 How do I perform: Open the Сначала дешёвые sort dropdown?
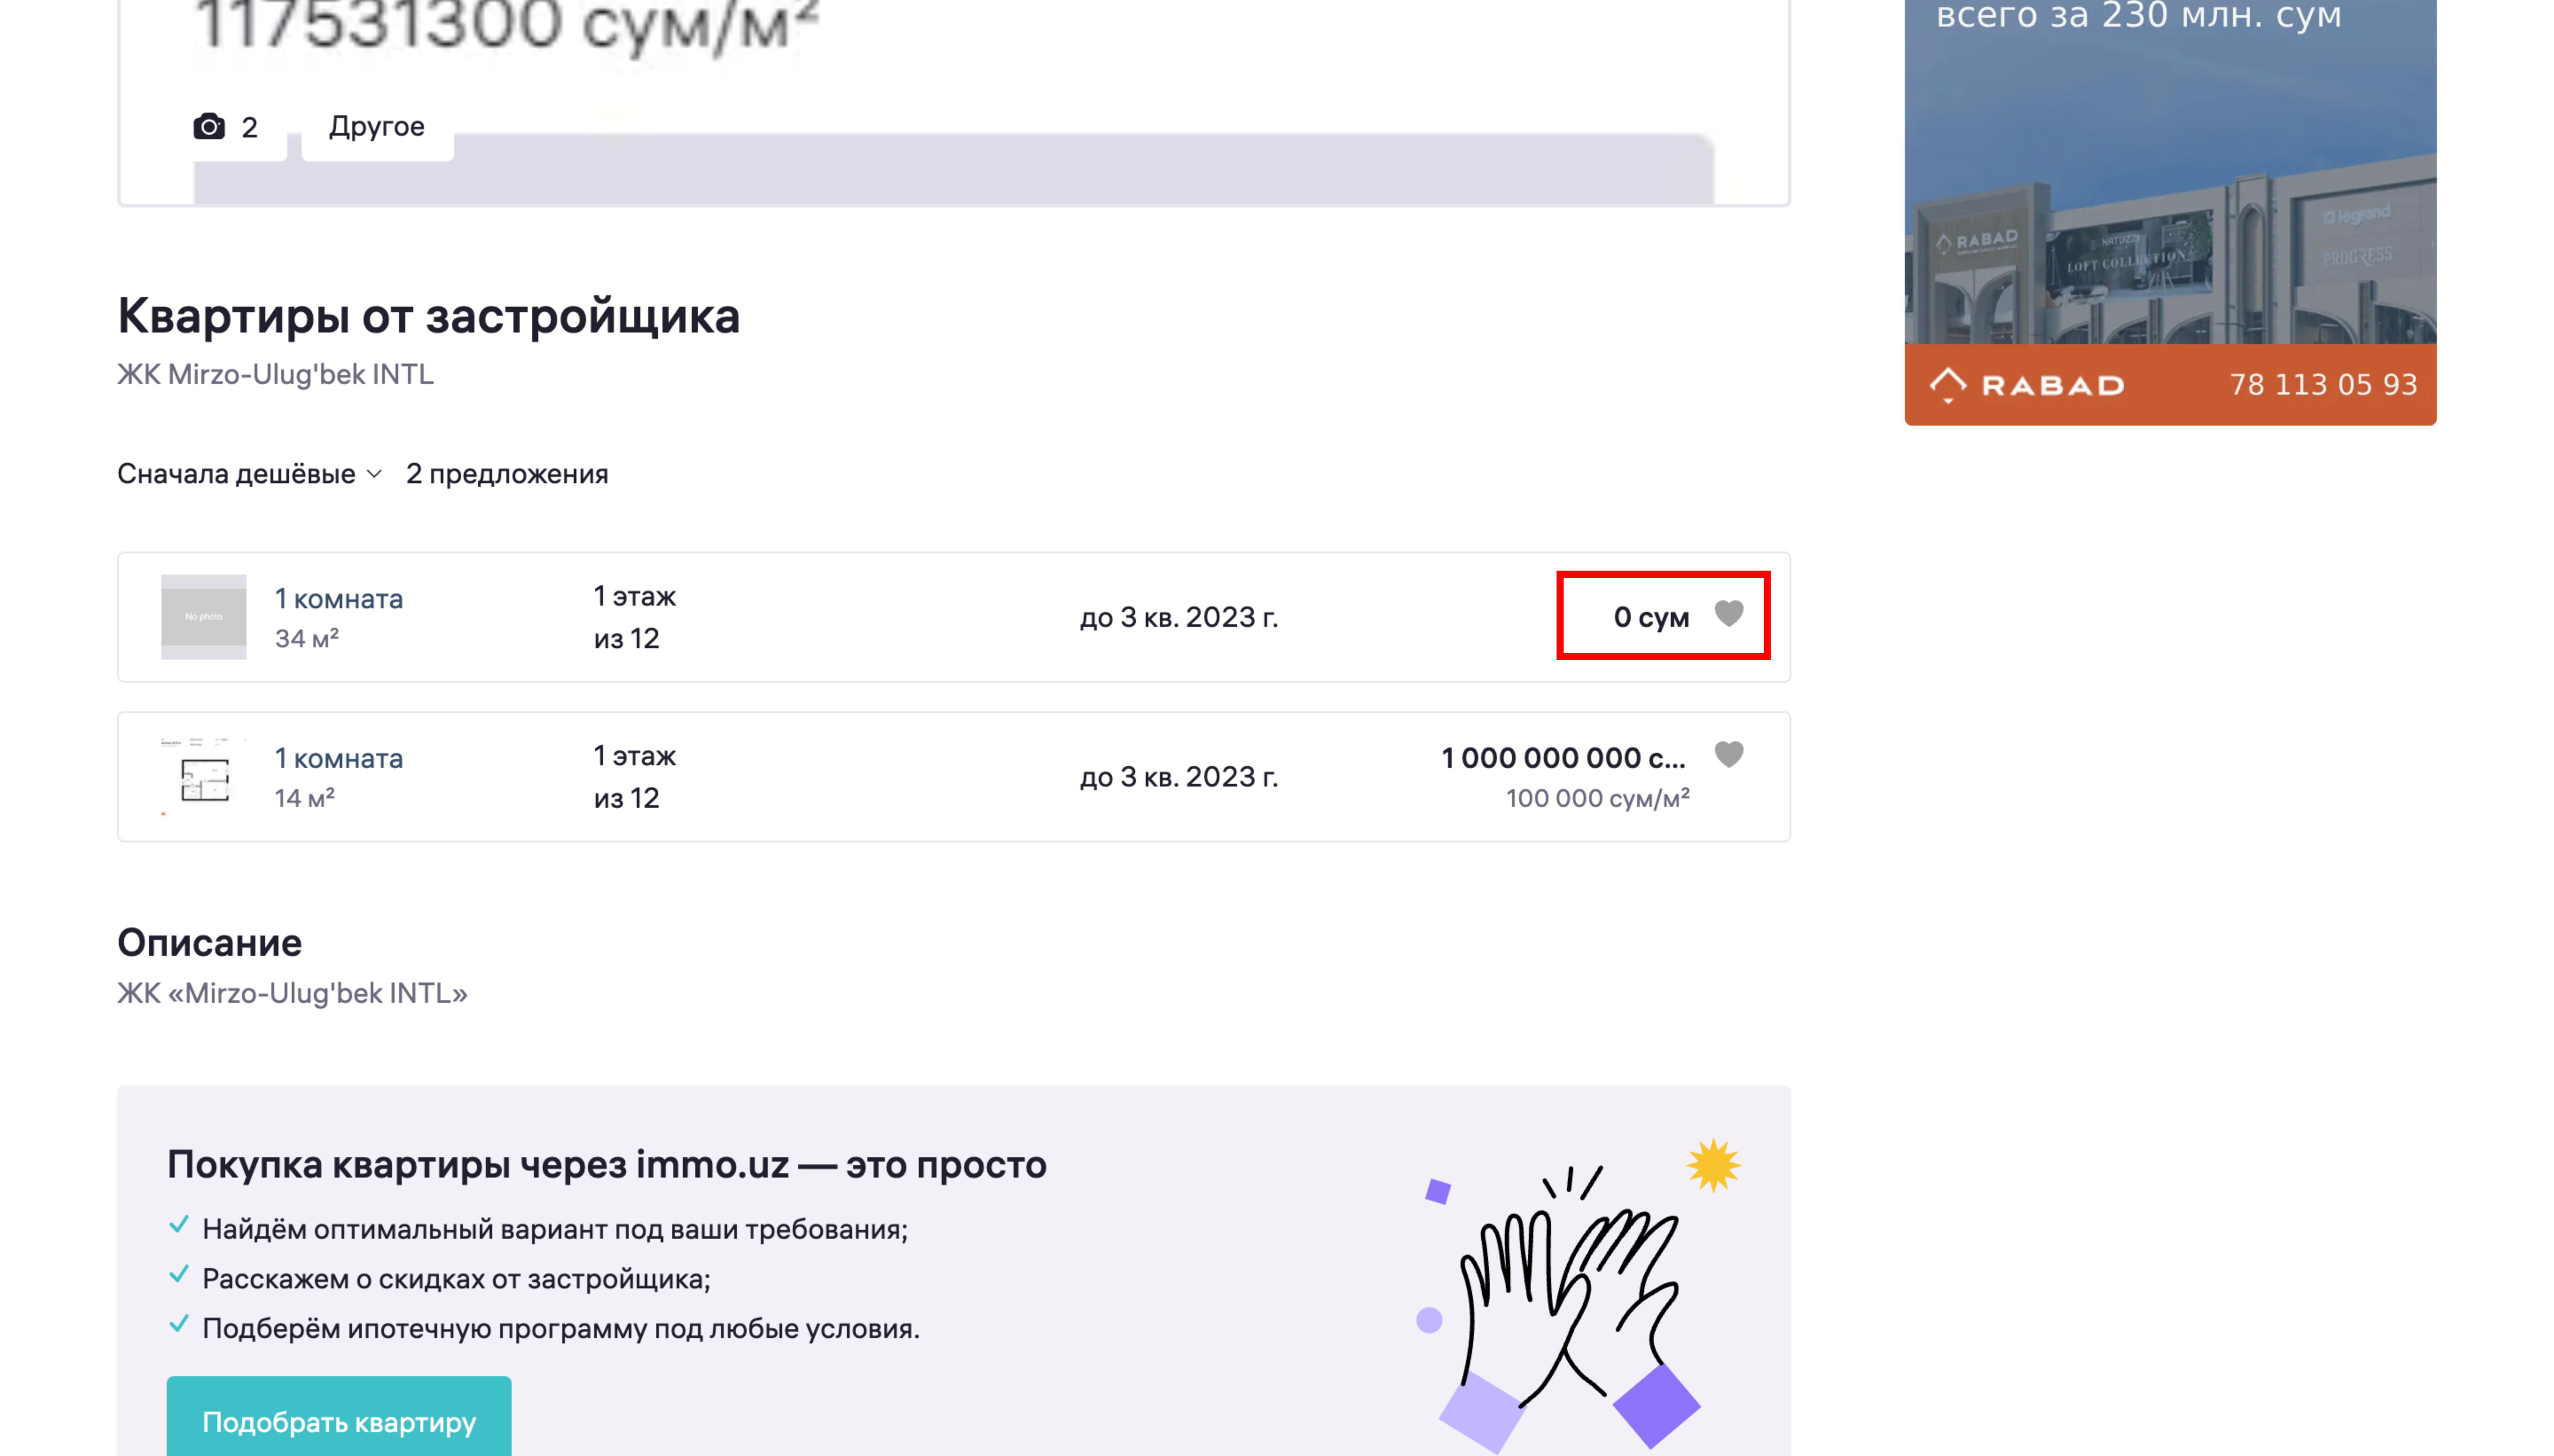pos(249,474)
